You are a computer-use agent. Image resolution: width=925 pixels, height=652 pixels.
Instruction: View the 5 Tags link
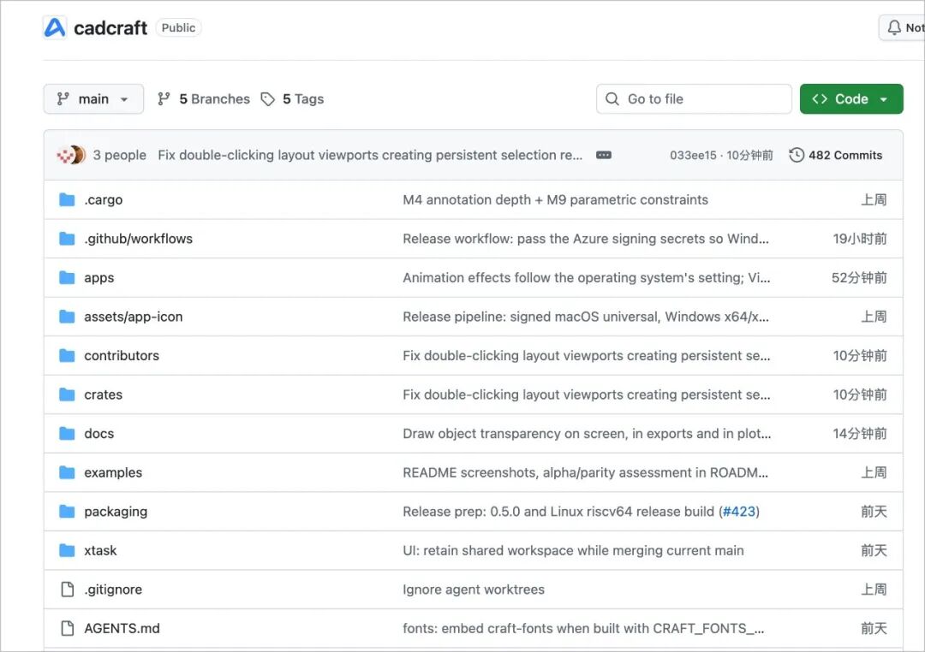(293, 99)
